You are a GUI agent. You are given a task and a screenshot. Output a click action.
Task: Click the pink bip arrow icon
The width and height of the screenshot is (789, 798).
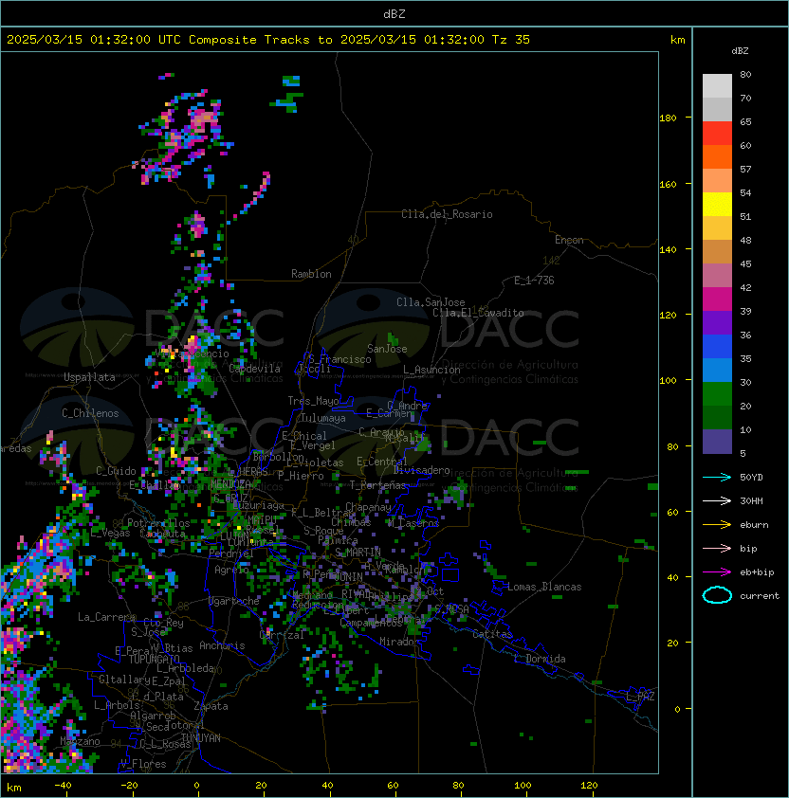coord(717,548)
